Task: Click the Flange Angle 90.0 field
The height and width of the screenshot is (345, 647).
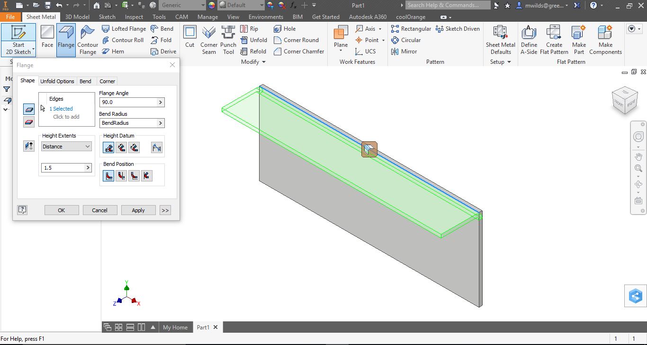Action: coord(128,102)
